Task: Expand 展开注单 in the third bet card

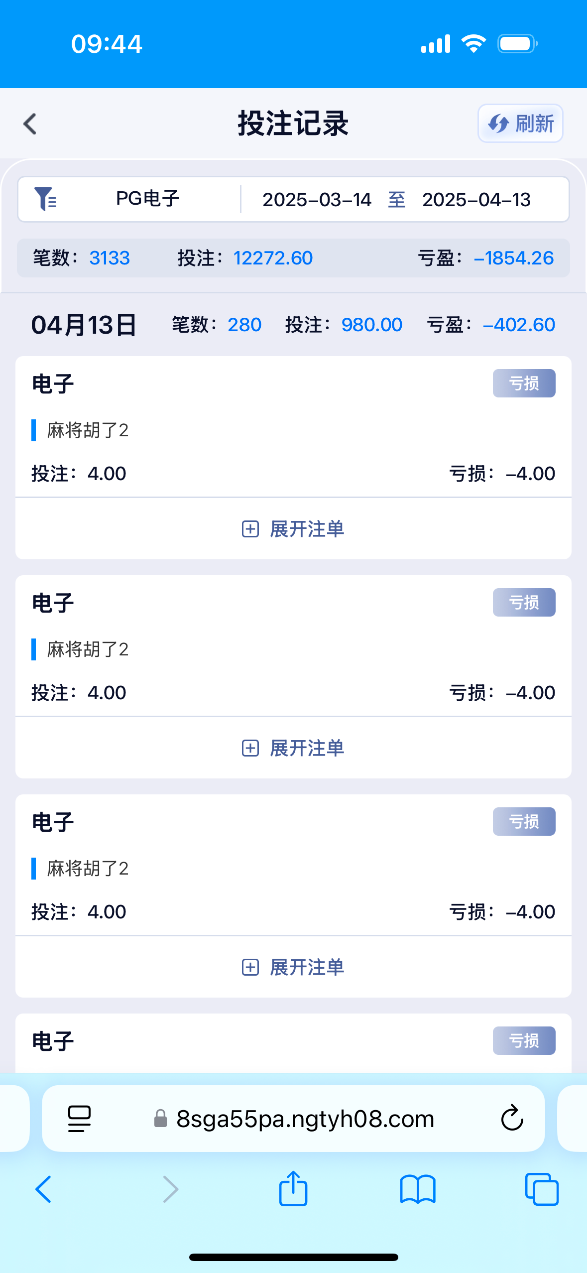Action: [x=293, y=967]
